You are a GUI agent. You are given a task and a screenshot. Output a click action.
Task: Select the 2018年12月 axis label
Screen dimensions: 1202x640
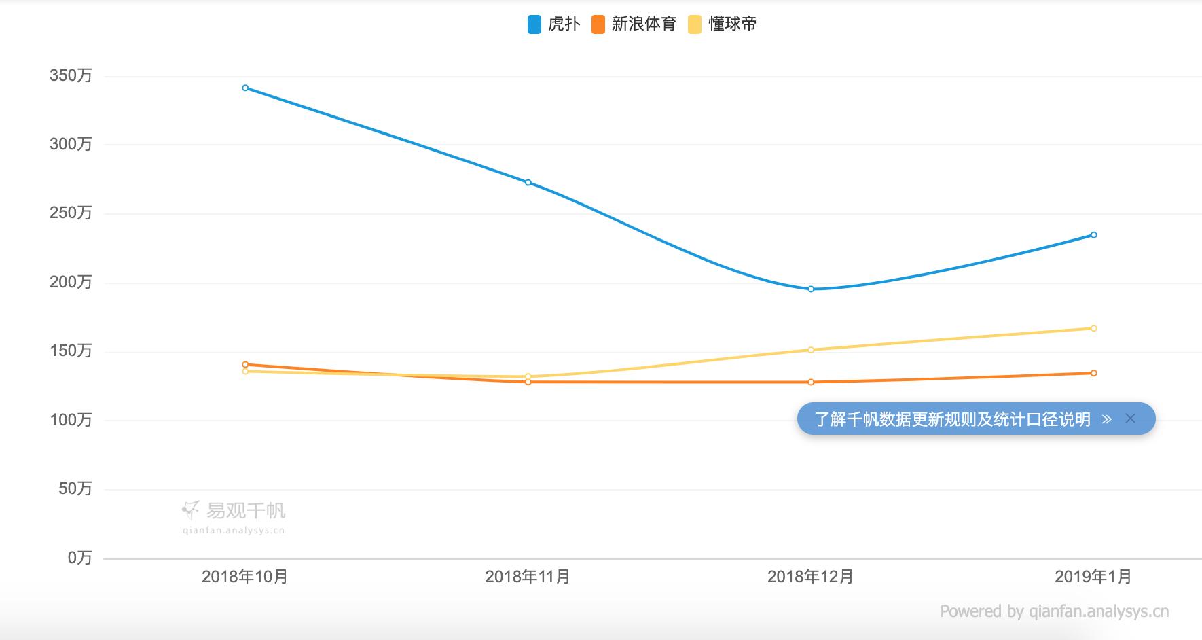809,578
